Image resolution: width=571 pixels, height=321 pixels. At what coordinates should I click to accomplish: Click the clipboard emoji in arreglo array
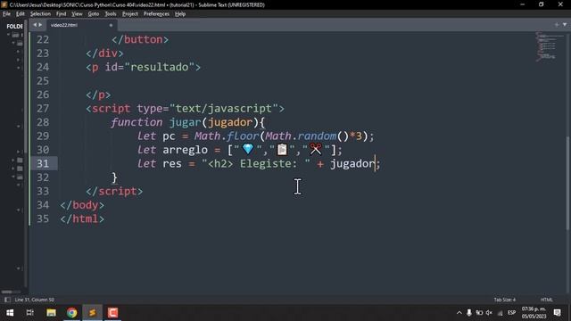coord(282,150)
